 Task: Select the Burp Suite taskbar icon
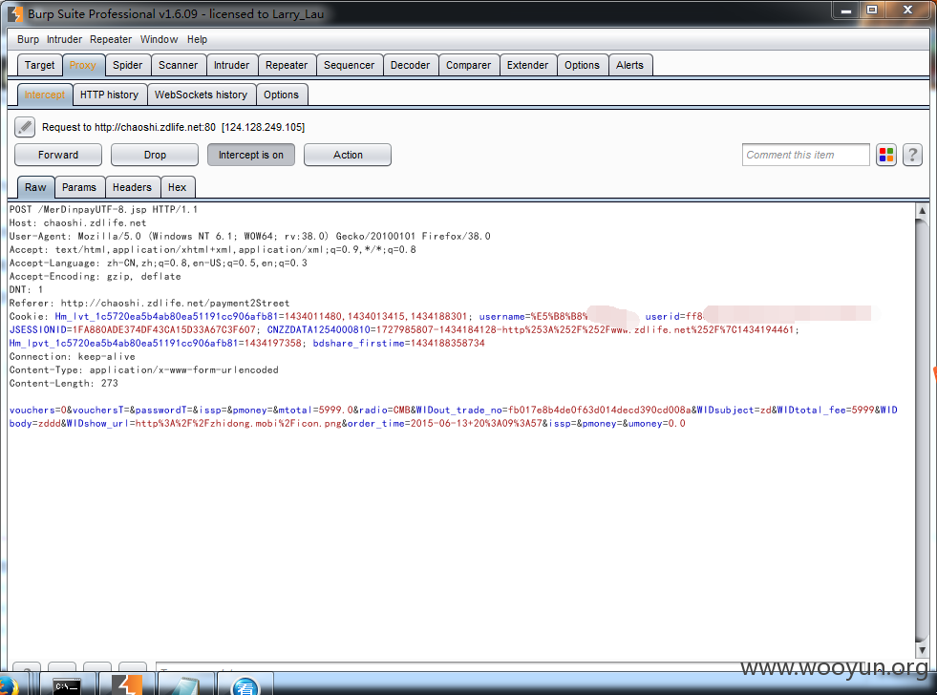[126, 684]
